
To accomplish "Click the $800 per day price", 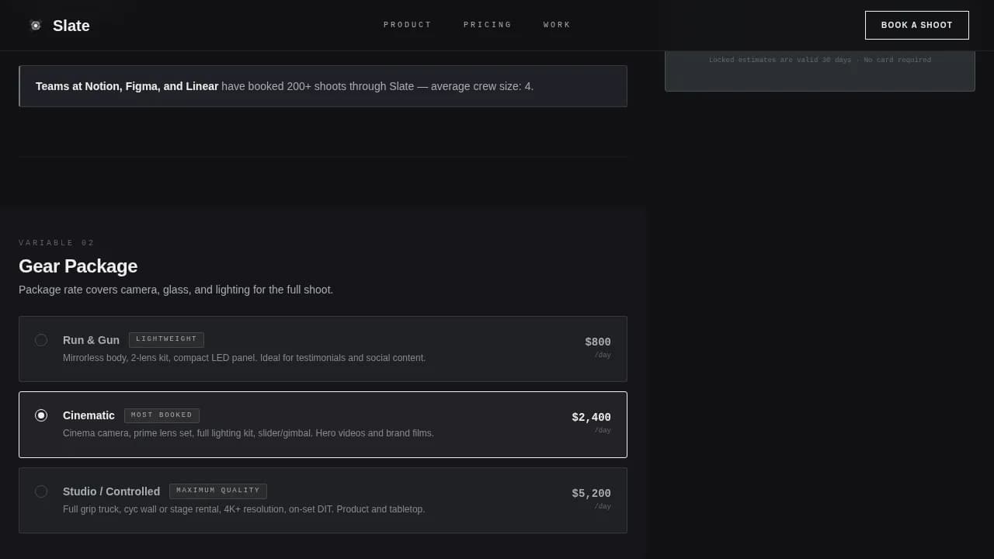I will 598,342.
